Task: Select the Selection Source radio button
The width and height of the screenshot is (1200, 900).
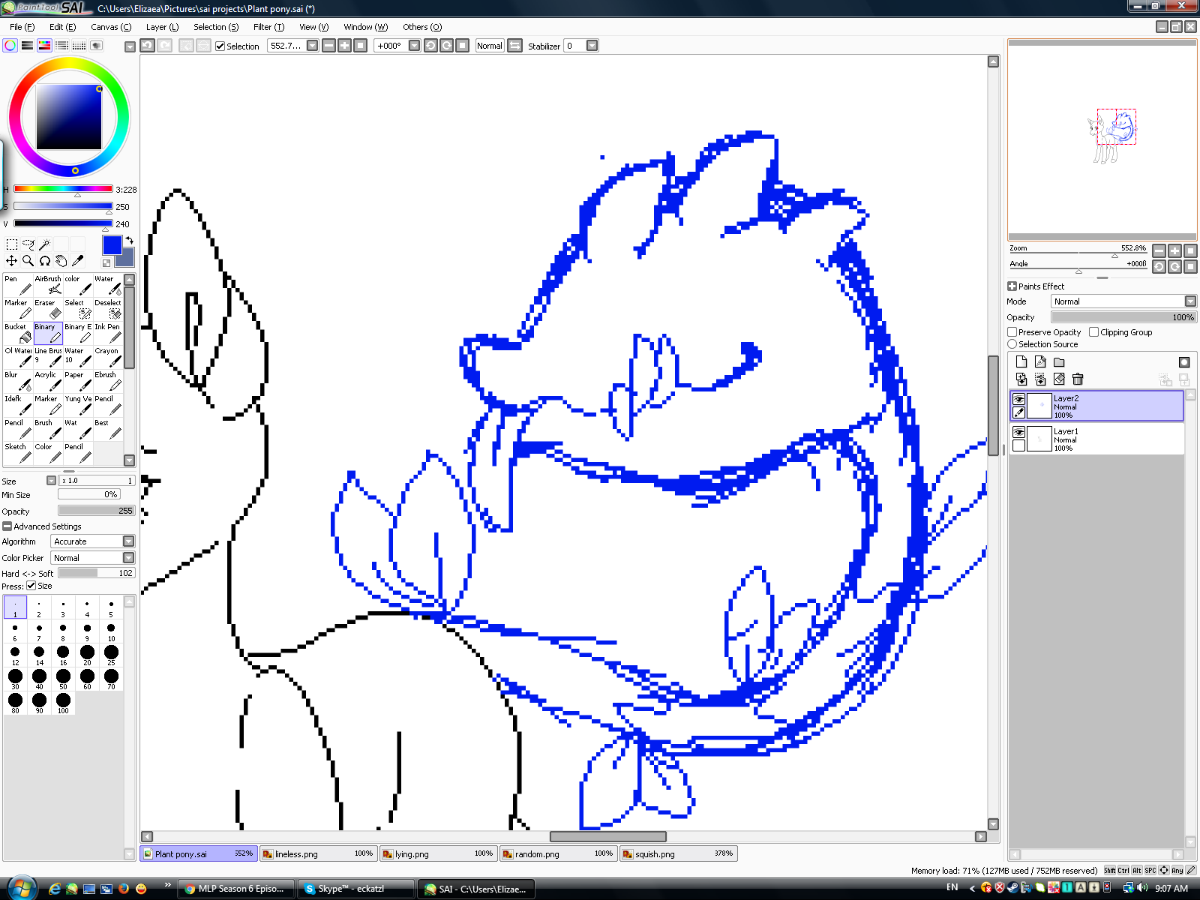Action: [1012, 344]
